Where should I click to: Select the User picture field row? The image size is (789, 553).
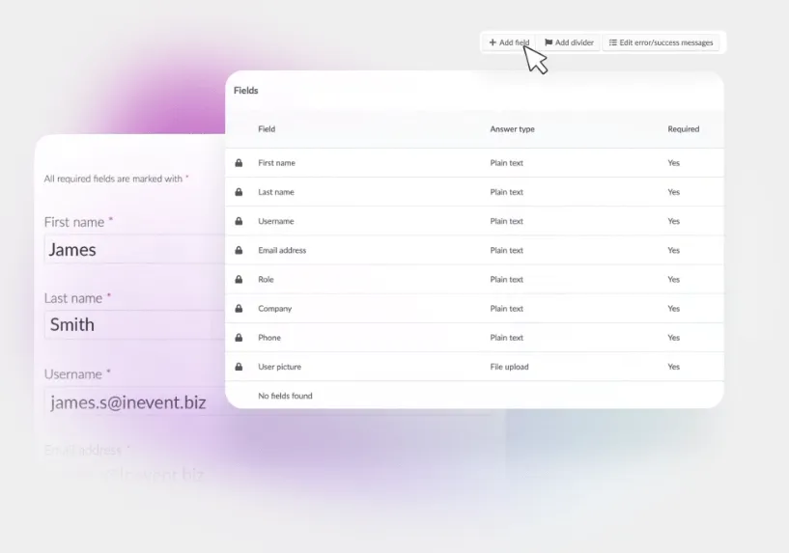pyautogui.click(x=474, y=367)
